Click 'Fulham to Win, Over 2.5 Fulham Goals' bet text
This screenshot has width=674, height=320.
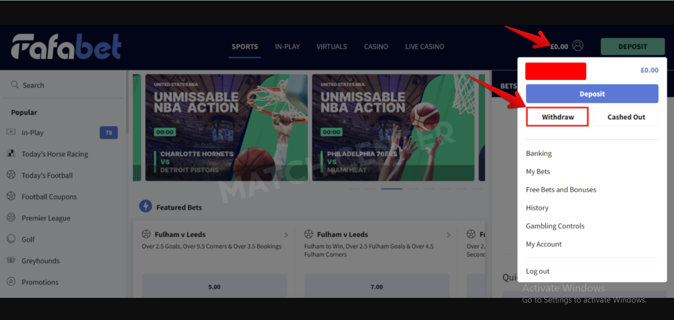click(369, 250)
